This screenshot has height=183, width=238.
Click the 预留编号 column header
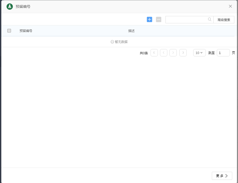click(x=26, y=31)
